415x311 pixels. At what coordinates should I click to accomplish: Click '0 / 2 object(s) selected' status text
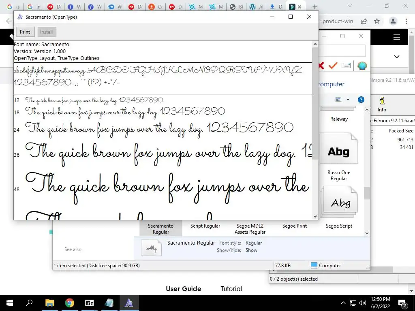click(x=293, y=279)
